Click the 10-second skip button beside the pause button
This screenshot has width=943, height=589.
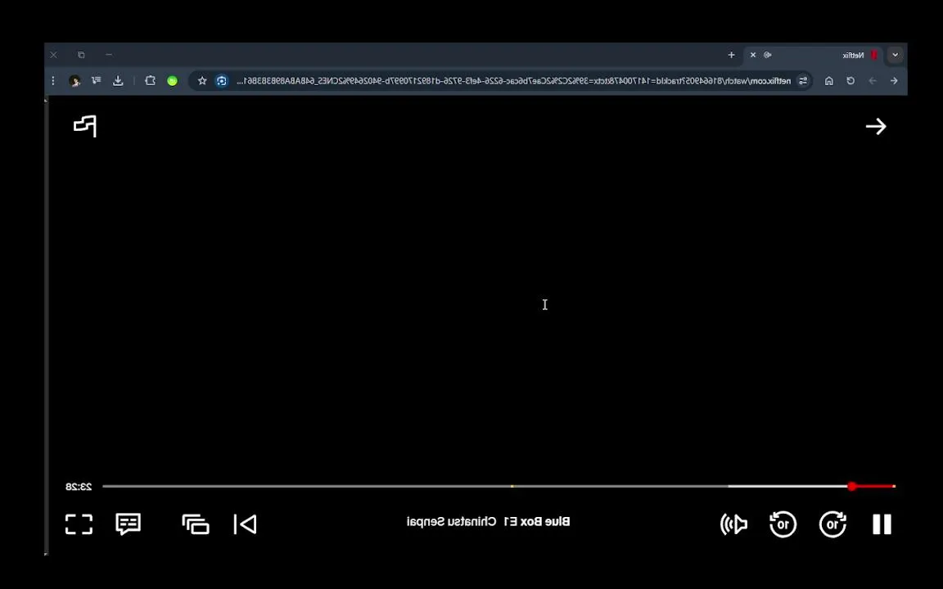[832, 524]
